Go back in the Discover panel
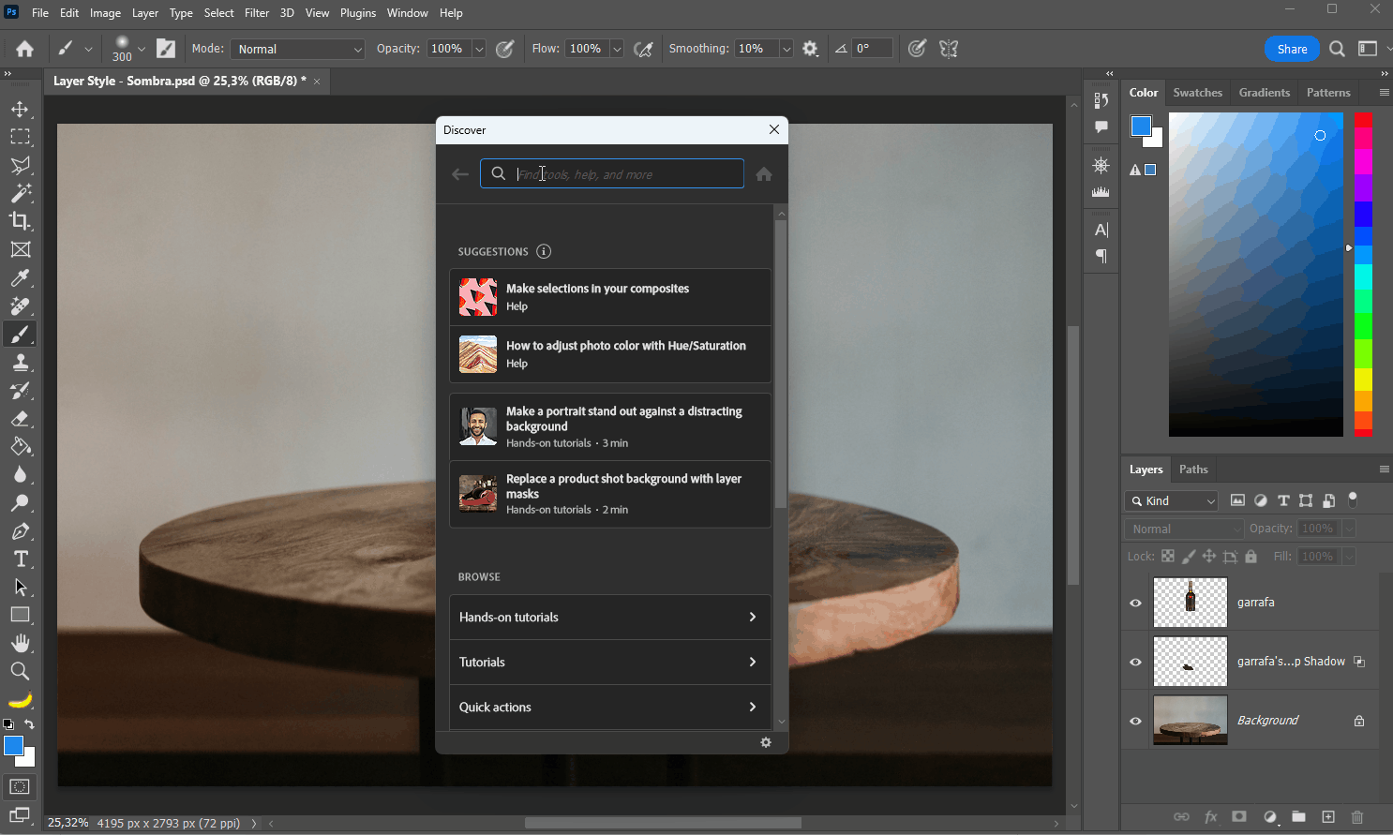Viewport: 1393px width, 835px height. click(460, 174)
